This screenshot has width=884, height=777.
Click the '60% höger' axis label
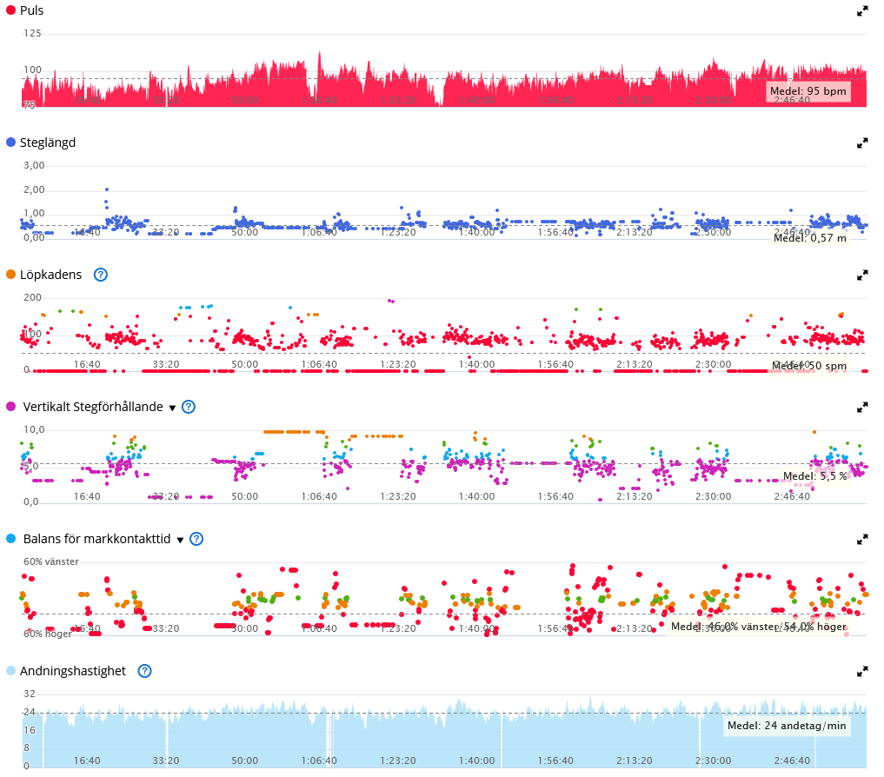click(x=47, y=634)
